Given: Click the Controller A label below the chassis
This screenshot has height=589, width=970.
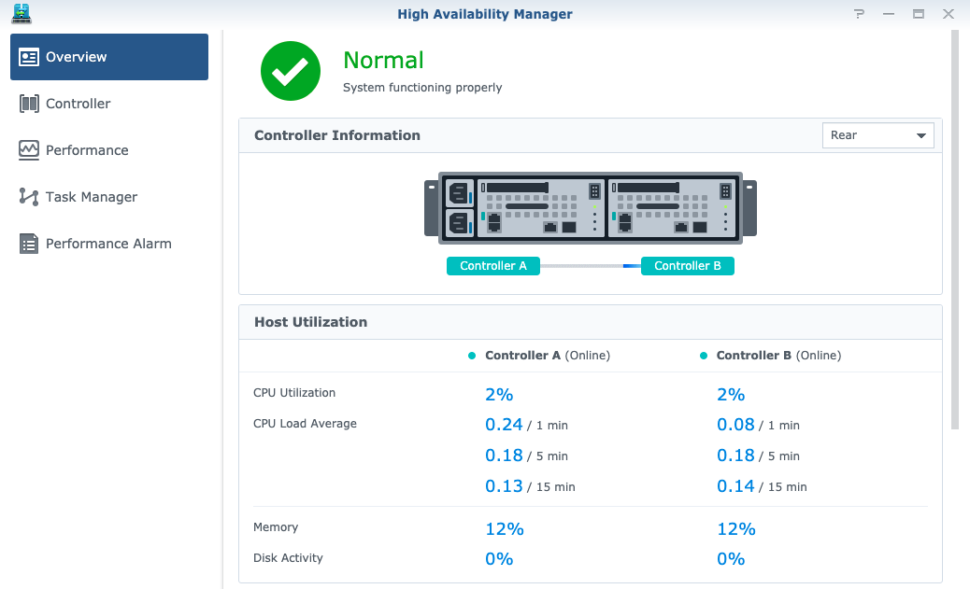Looking at the screenshot, I should (493, 266).
